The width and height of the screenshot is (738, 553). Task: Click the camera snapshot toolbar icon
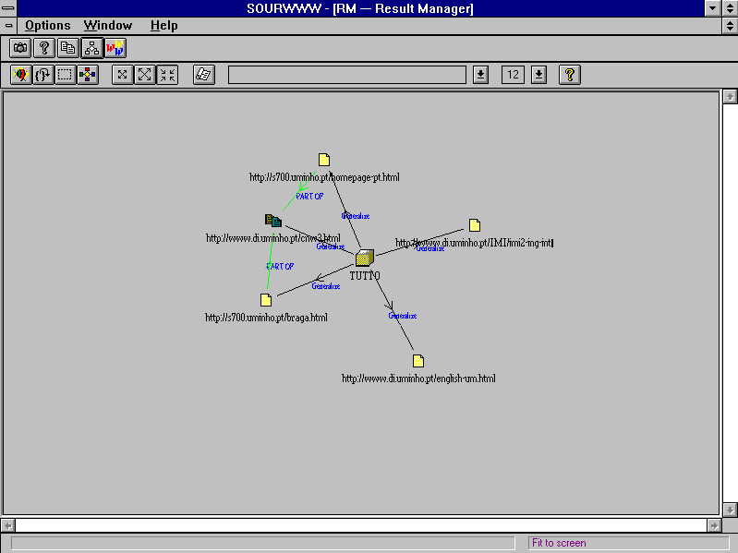(20, 48)
